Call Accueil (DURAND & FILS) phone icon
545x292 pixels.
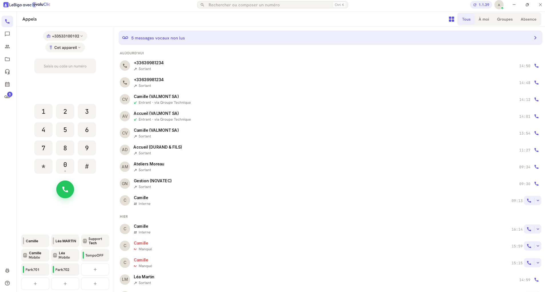pyautogui.click(x=536, y=150)
